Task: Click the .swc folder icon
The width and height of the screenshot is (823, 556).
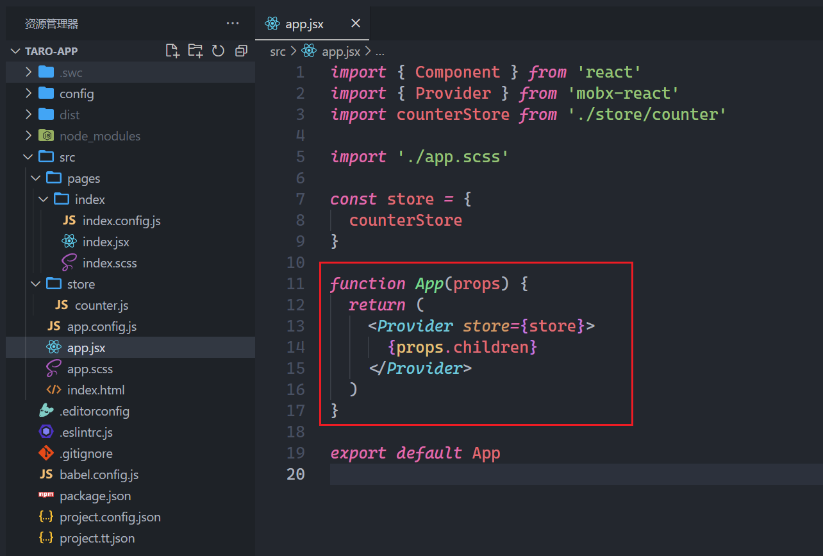Action: coord(46,72)
